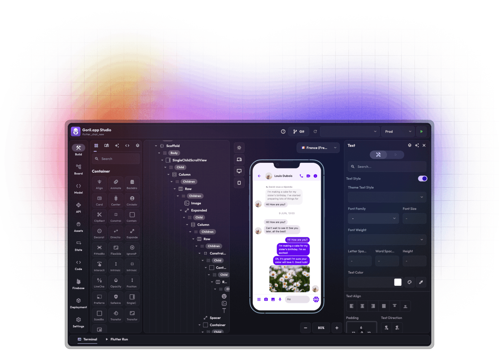This screenshot has width=499, height=352.
Task: Click the Git button
Action: (x=299, y=132)
